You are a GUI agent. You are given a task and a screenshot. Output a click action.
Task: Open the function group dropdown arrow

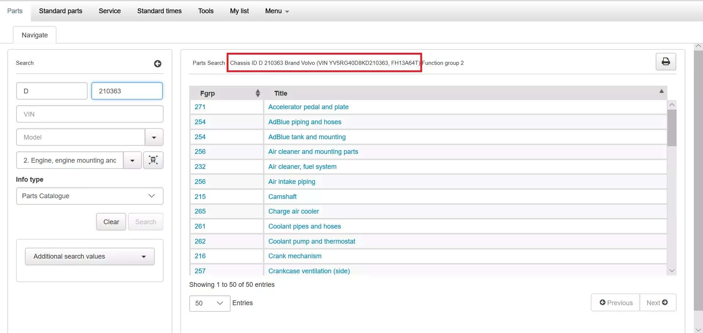pos(132,160)
